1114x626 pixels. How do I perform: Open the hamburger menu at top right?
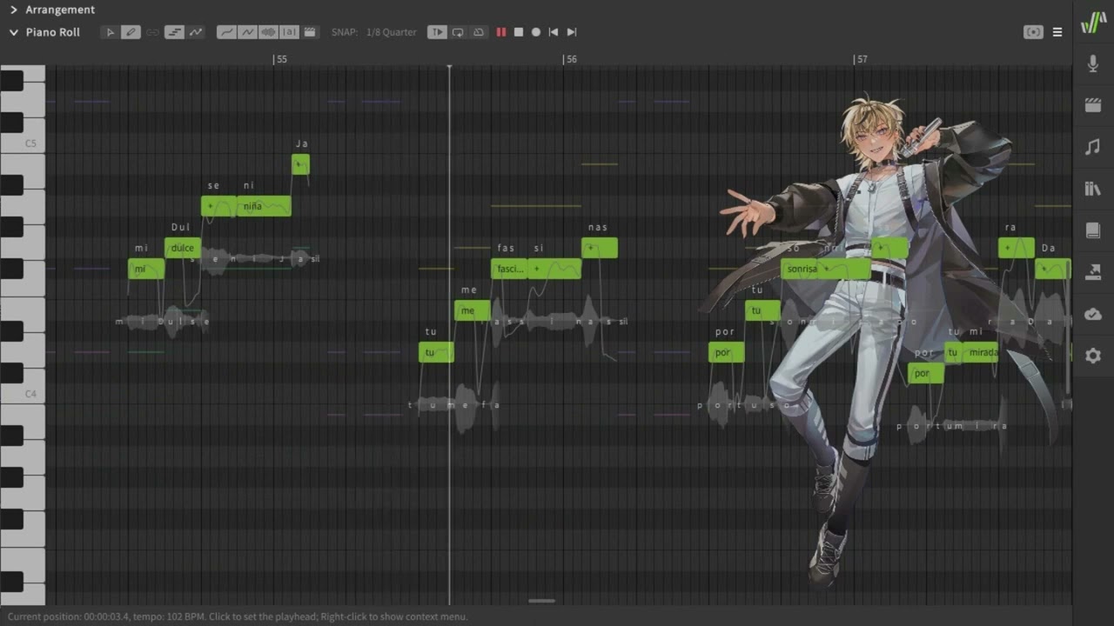click(x=1057, y=32)
